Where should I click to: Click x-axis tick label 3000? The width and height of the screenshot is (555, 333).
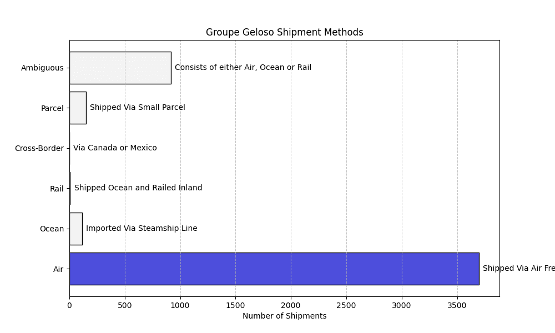point(402,305)
